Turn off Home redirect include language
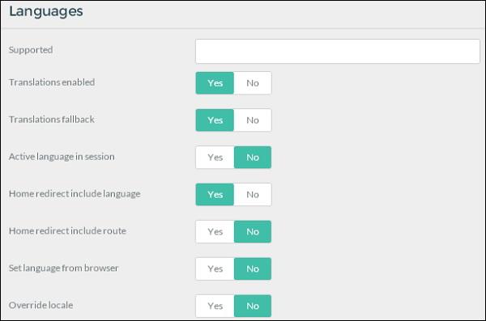The image size is (486, 321). 253,194
